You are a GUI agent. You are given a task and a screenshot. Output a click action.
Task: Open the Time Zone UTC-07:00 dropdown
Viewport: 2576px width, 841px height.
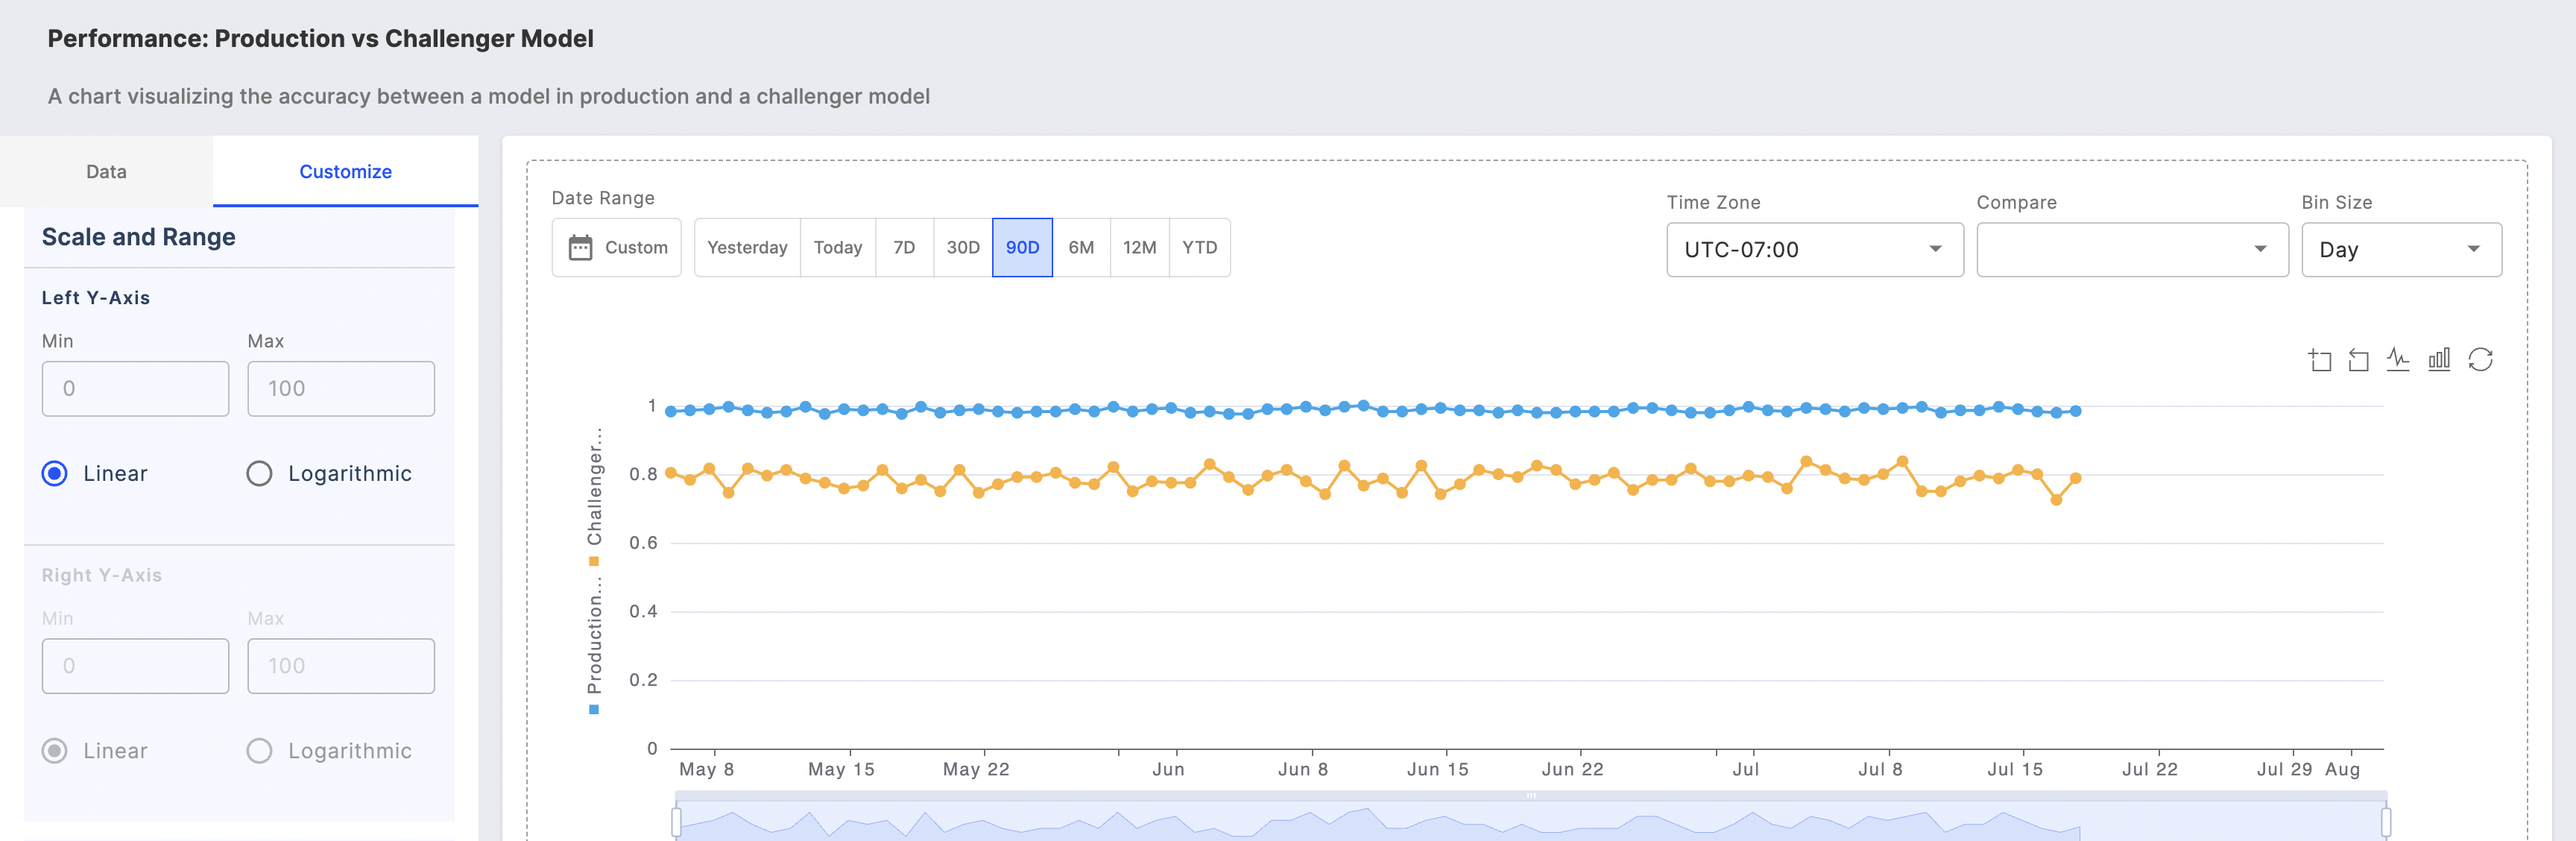(x=1814, y=249)
